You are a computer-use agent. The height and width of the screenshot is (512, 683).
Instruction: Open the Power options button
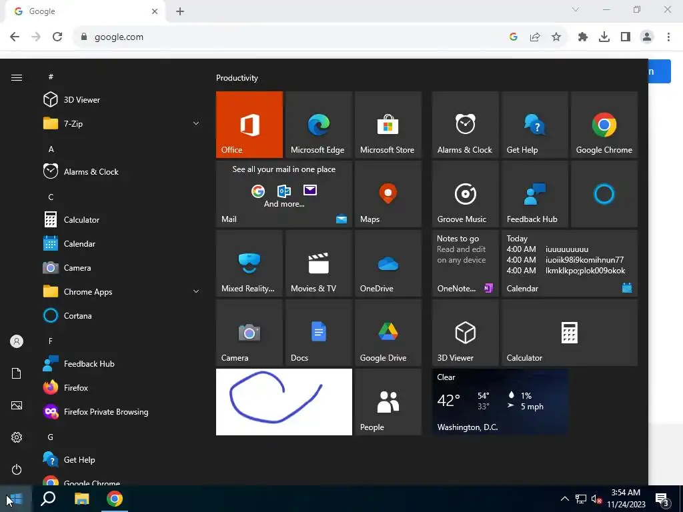click(x=17, y=469)
